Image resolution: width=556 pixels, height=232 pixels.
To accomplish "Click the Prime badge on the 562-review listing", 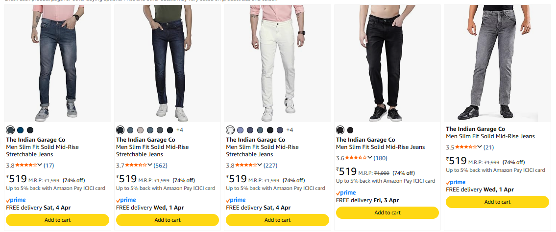I will 126,200.
